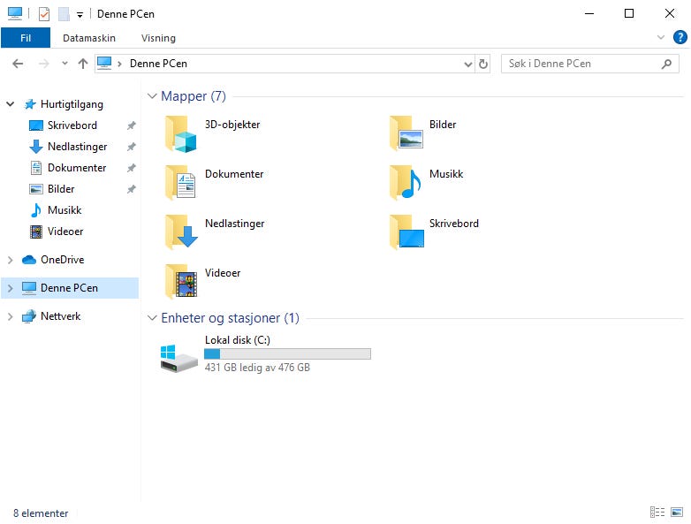
Task: Expand the ribbon with chevron
Action: click(661, 37)
